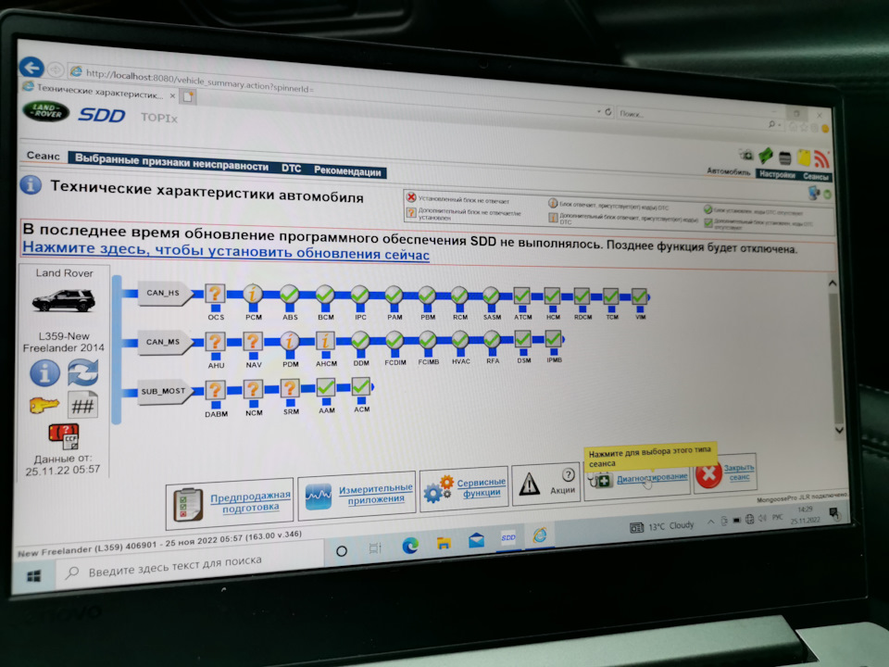Select the HCM module icon
The image size is (889, 667).
pos(553,296)
